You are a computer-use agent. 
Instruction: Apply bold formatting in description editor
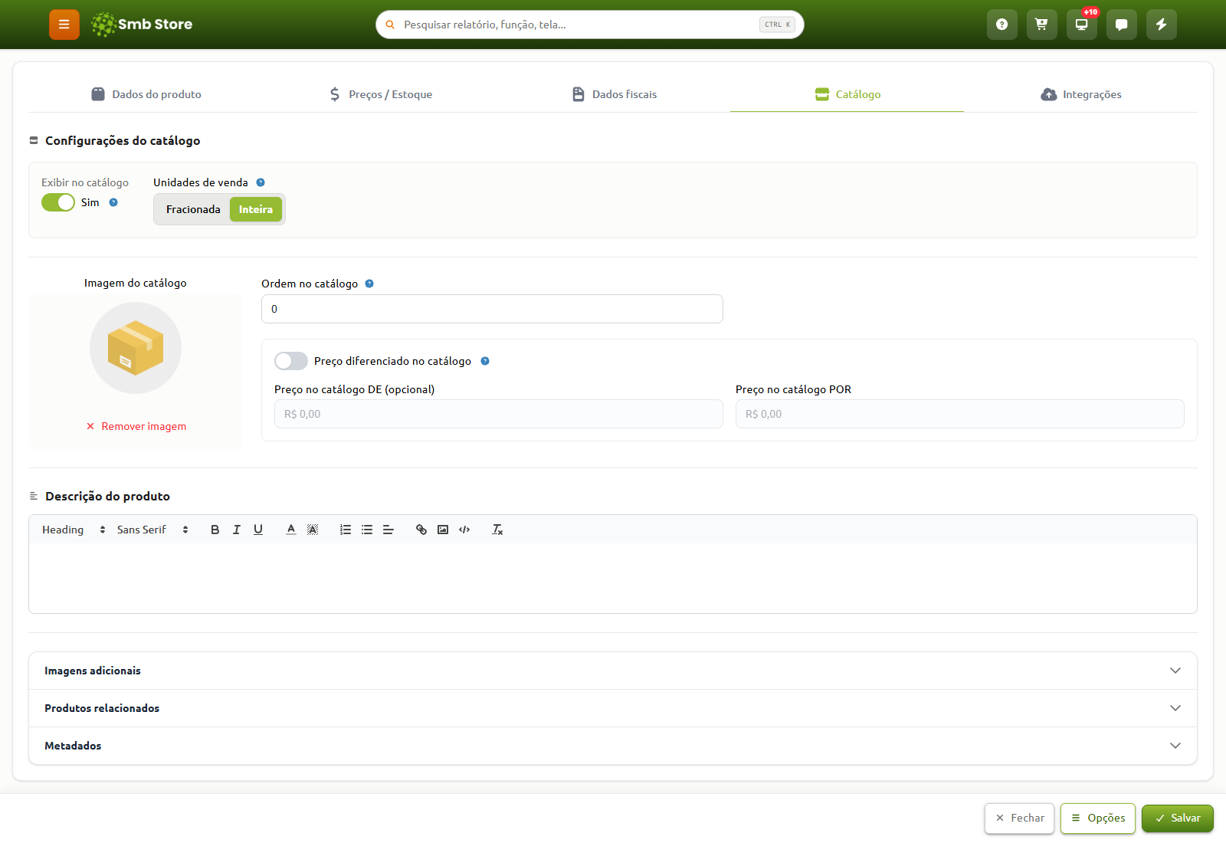pyautogui.click(x=215, y=530)
